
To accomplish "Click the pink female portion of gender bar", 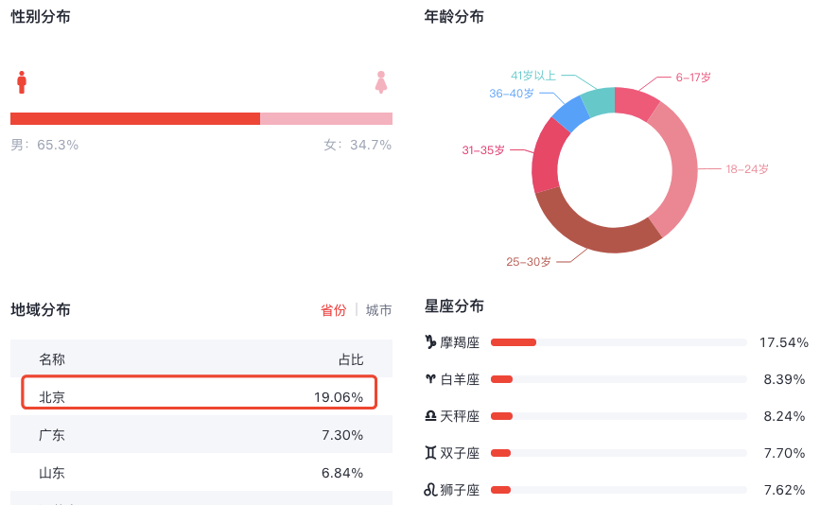I will (x=326, y=118).
